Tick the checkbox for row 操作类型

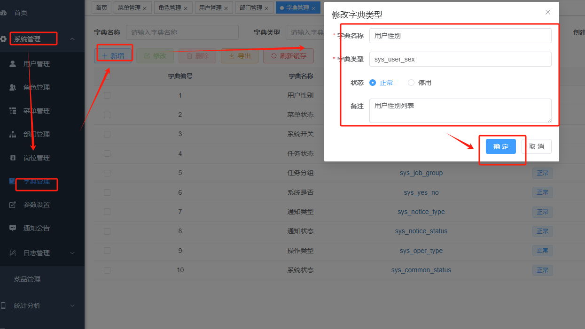click(x=107, y=251)
